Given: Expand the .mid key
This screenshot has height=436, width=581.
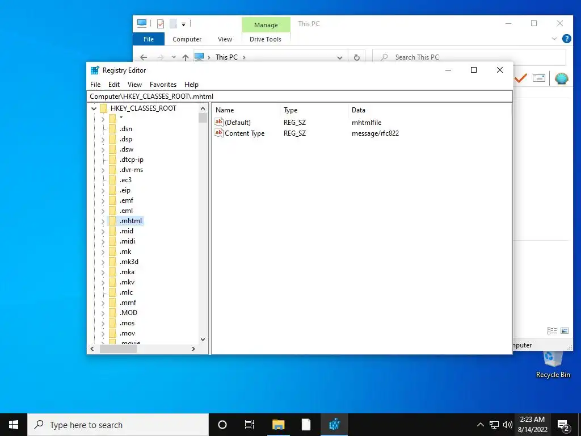Looking at the screenshot, I should (103, 232).
